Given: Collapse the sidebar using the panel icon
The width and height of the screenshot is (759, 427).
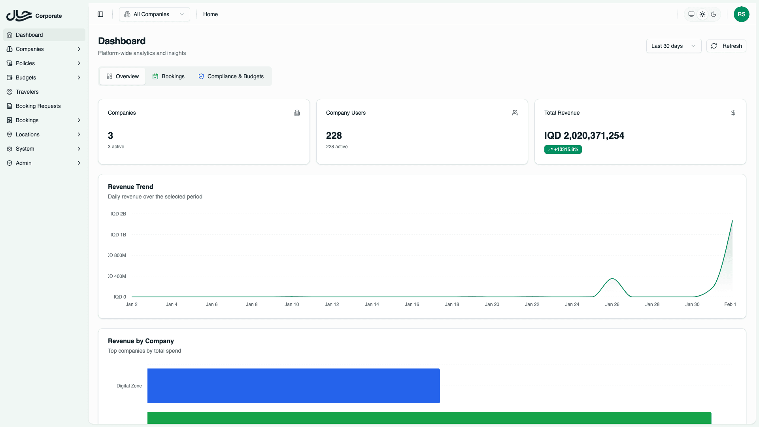Looking at the screenshot, I should 100,14.
